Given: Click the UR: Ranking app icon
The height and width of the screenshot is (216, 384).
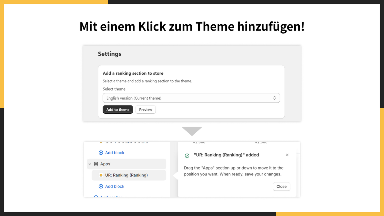Looking at the screenshot, I should [101, 175].
